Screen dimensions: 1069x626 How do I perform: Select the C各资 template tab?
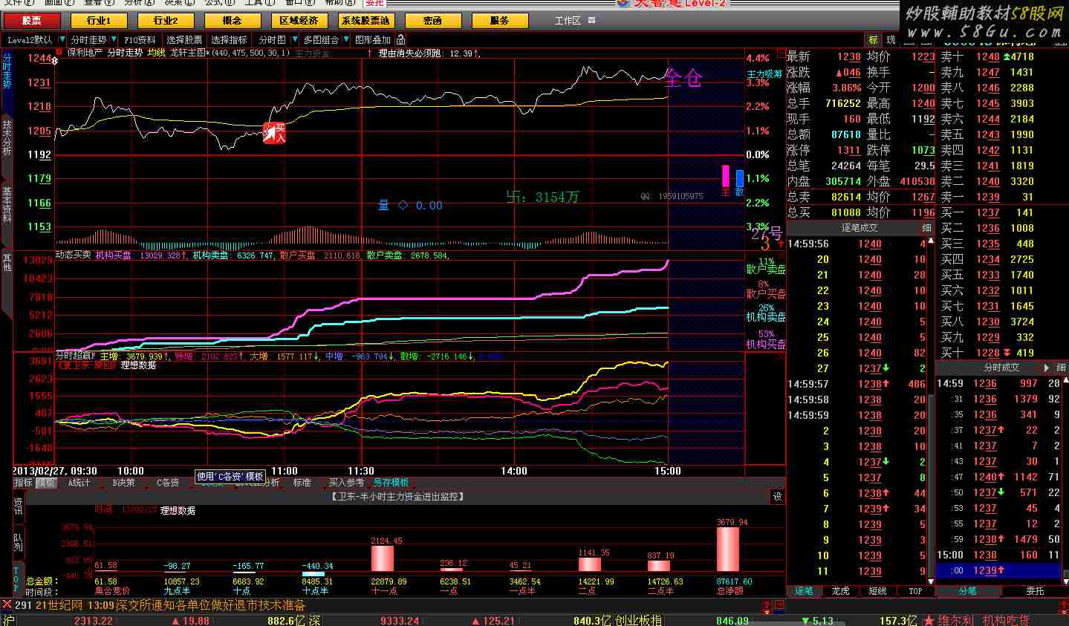click(x=167, y=483)
